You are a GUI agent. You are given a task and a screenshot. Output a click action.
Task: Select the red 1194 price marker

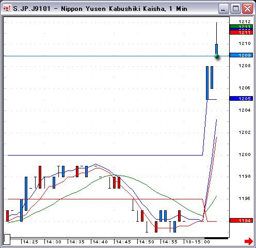click(241, 221)
